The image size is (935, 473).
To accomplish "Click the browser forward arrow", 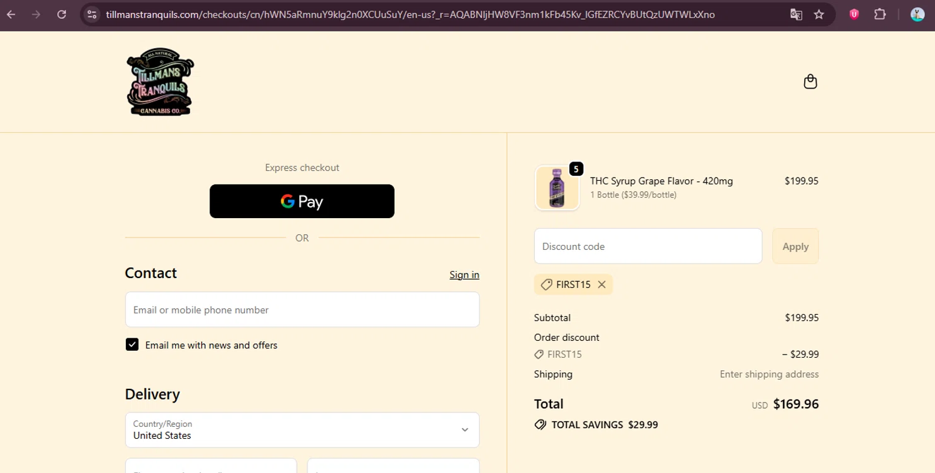I will point(36,14).
